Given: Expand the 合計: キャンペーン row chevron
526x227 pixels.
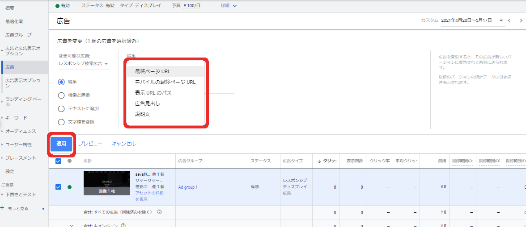Looking at the screenshot, I should 71,225.
